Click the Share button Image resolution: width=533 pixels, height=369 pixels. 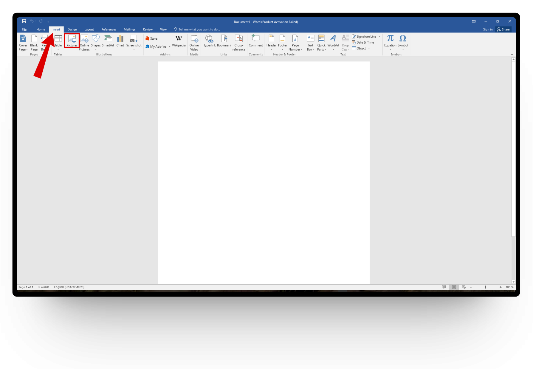(503, 30)
